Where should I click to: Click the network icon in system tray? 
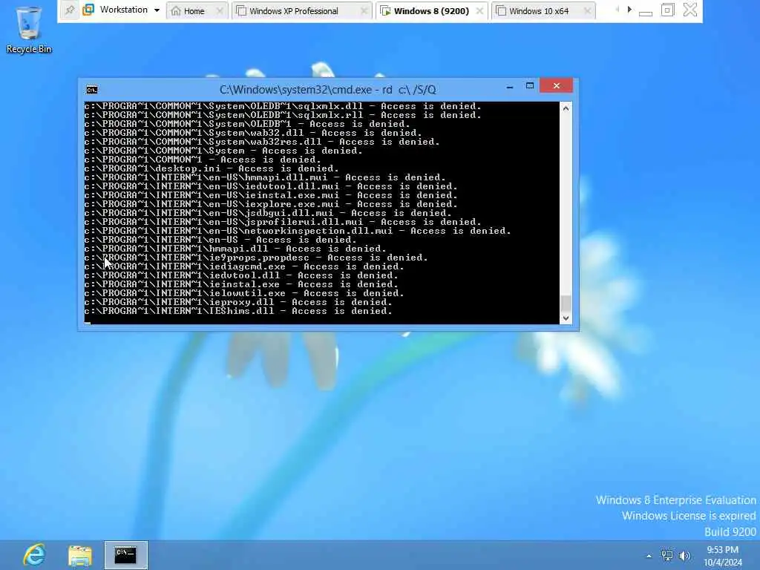(667, 556)
